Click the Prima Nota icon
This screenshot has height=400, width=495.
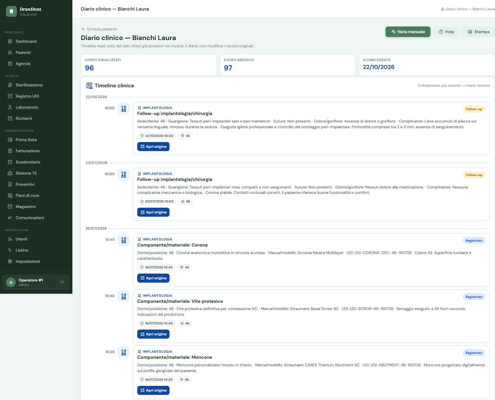(x=10, y=140)
